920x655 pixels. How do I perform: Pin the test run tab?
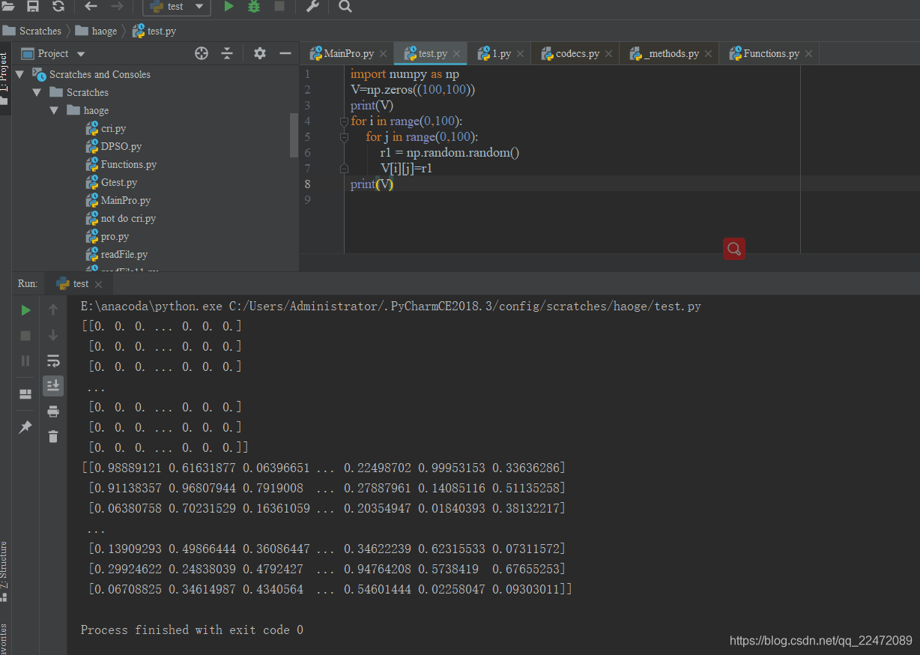click(x=25, y=426)
